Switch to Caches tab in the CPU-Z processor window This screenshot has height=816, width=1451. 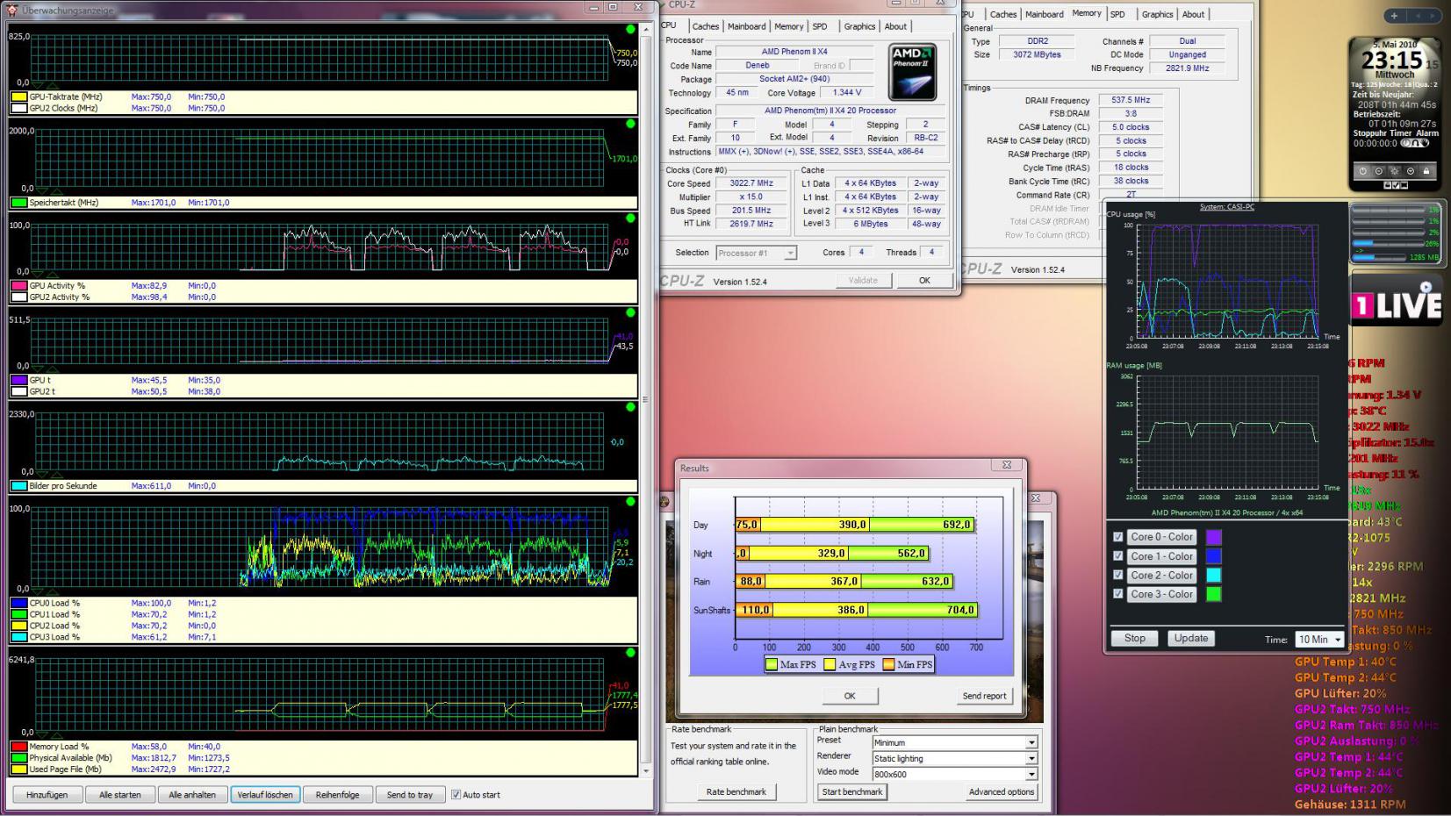(x=705, y=26)
